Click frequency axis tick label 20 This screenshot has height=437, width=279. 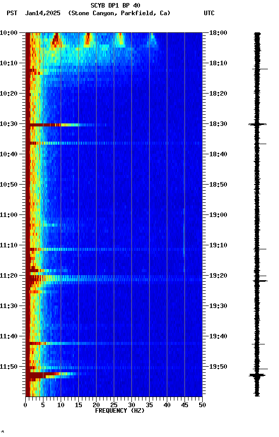coord(96,405)
